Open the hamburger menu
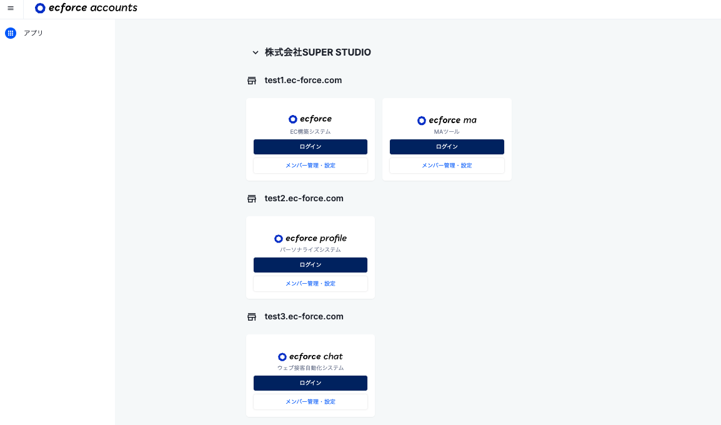 point(11,8)
